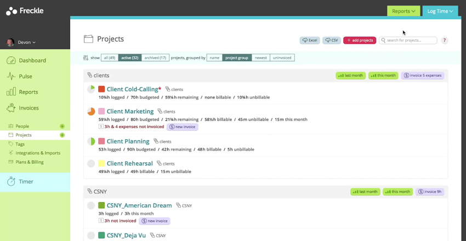Expand the Log Time dropdown
The width and height of the screenshot is (466, 241).
[x=440, y=11]
